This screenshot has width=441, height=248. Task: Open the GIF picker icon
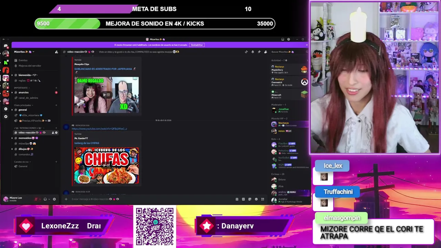point(243,199)
